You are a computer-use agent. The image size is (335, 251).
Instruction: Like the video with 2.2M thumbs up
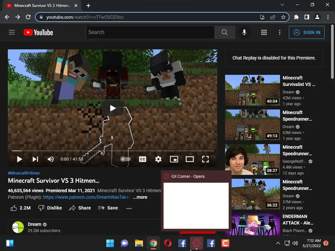coord(21,208)
